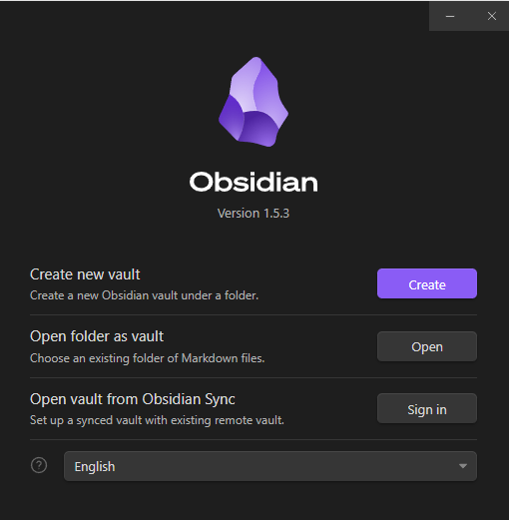Close the Obsidian vault chooser window

492,16
